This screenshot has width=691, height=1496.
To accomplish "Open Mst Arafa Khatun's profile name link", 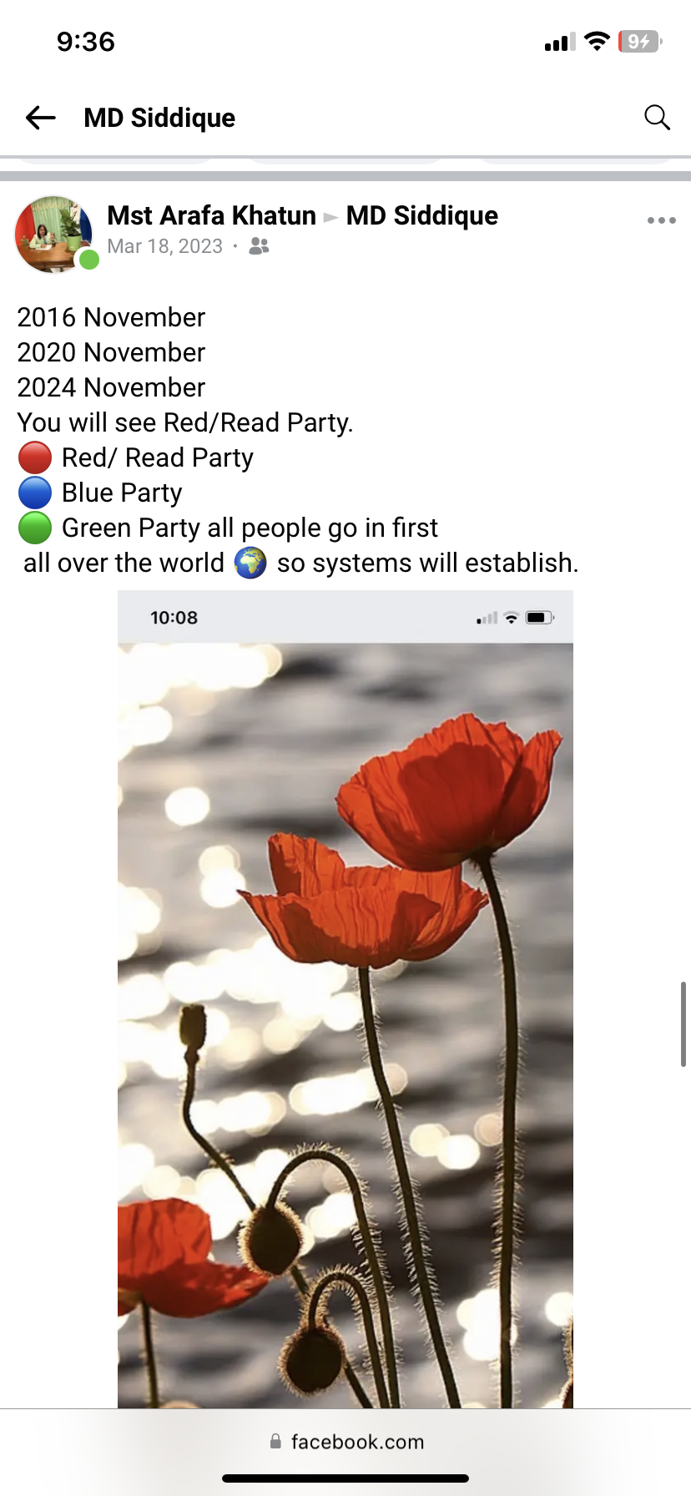I will (x=211, y=215).
